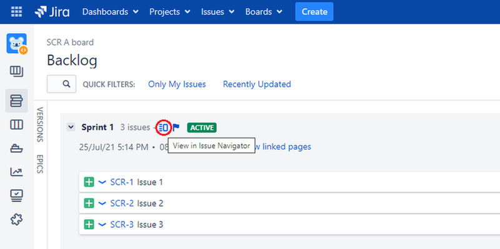Open the Boards dropdown menu
Image resolution: width=500 pixels, height=249 pixels.
coord(264,12)
